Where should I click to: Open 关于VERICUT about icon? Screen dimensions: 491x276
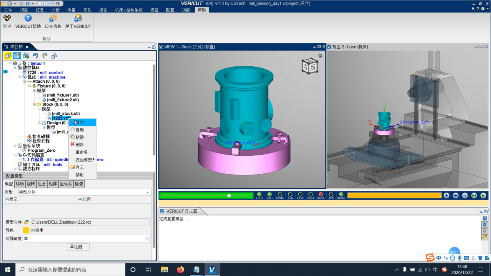[78, 18]
